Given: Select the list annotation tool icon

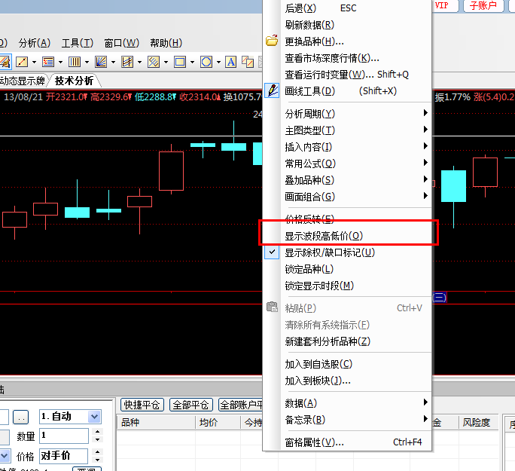Looking at the screenshot, I should (x=48, y=62).
